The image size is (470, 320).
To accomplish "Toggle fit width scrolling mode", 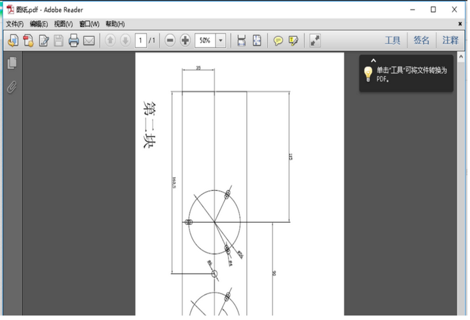I will coord(241,41).
